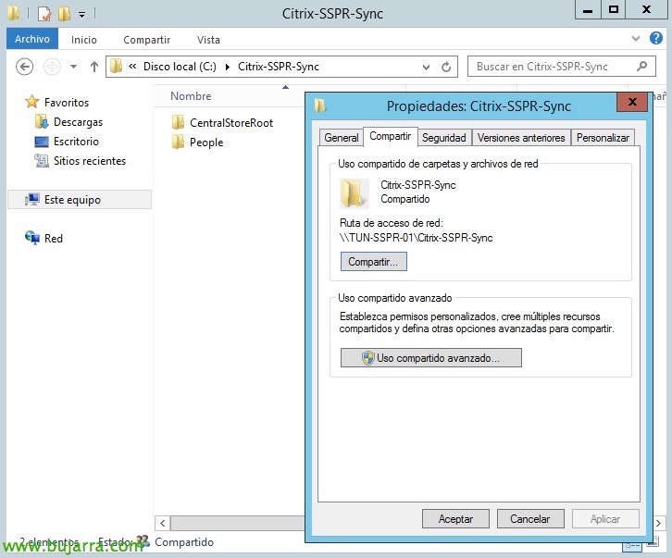
Task: Click the Properties quick access toolbar icon
Action: [x=44, y=14]
